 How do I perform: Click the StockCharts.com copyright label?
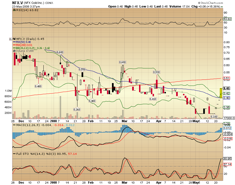coord(210,3)
